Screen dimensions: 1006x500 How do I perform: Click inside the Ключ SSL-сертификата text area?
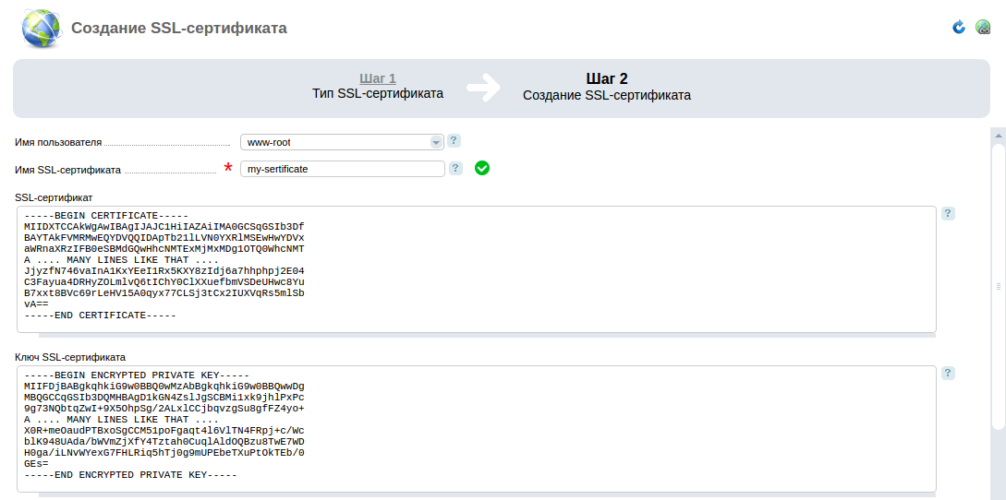point(476,428)
